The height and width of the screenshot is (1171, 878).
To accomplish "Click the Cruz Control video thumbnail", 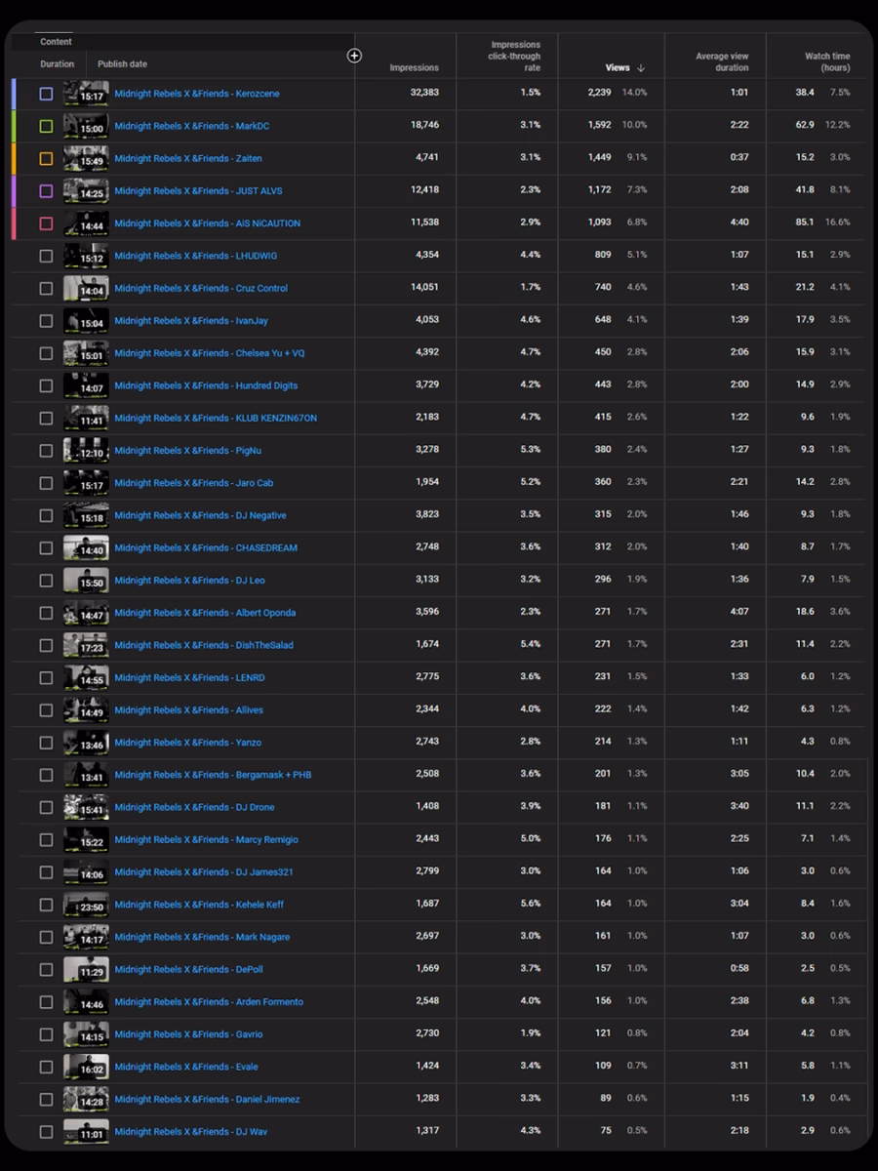I will coord(86,288).
